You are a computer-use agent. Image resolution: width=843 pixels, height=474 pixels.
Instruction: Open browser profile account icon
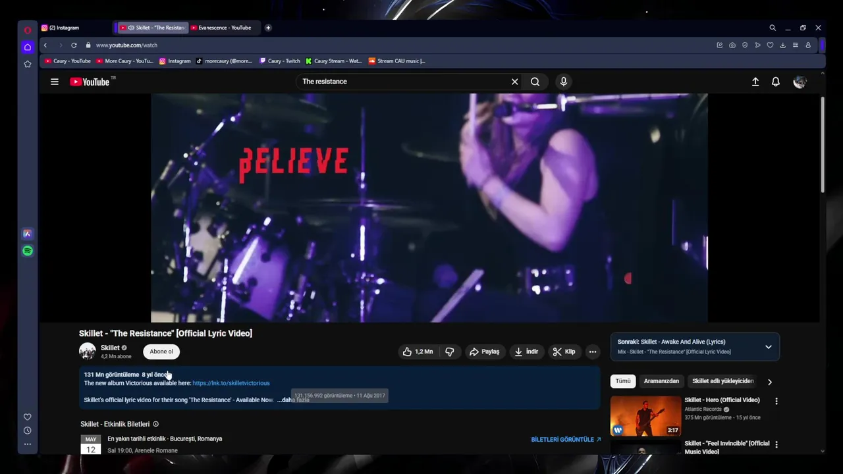(808, 45)
